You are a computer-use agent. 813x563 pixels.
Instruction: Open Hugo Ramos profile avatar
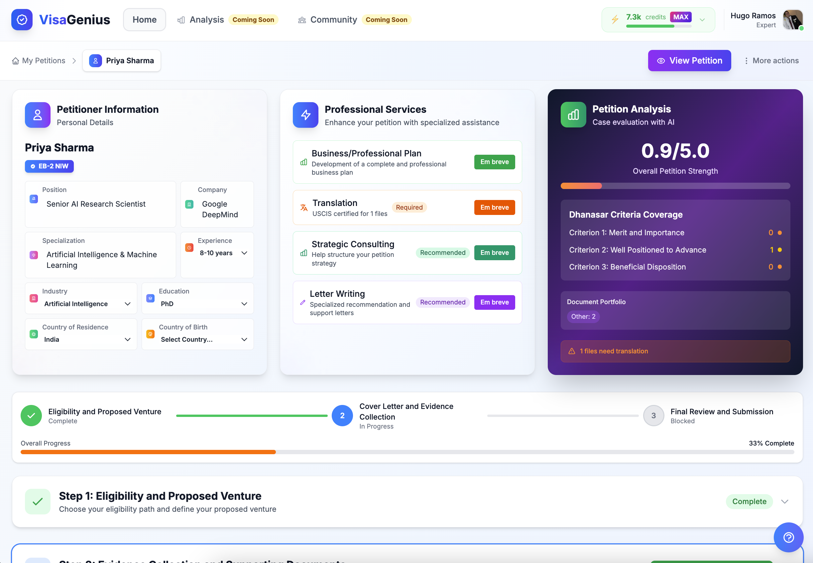(793, 20)
